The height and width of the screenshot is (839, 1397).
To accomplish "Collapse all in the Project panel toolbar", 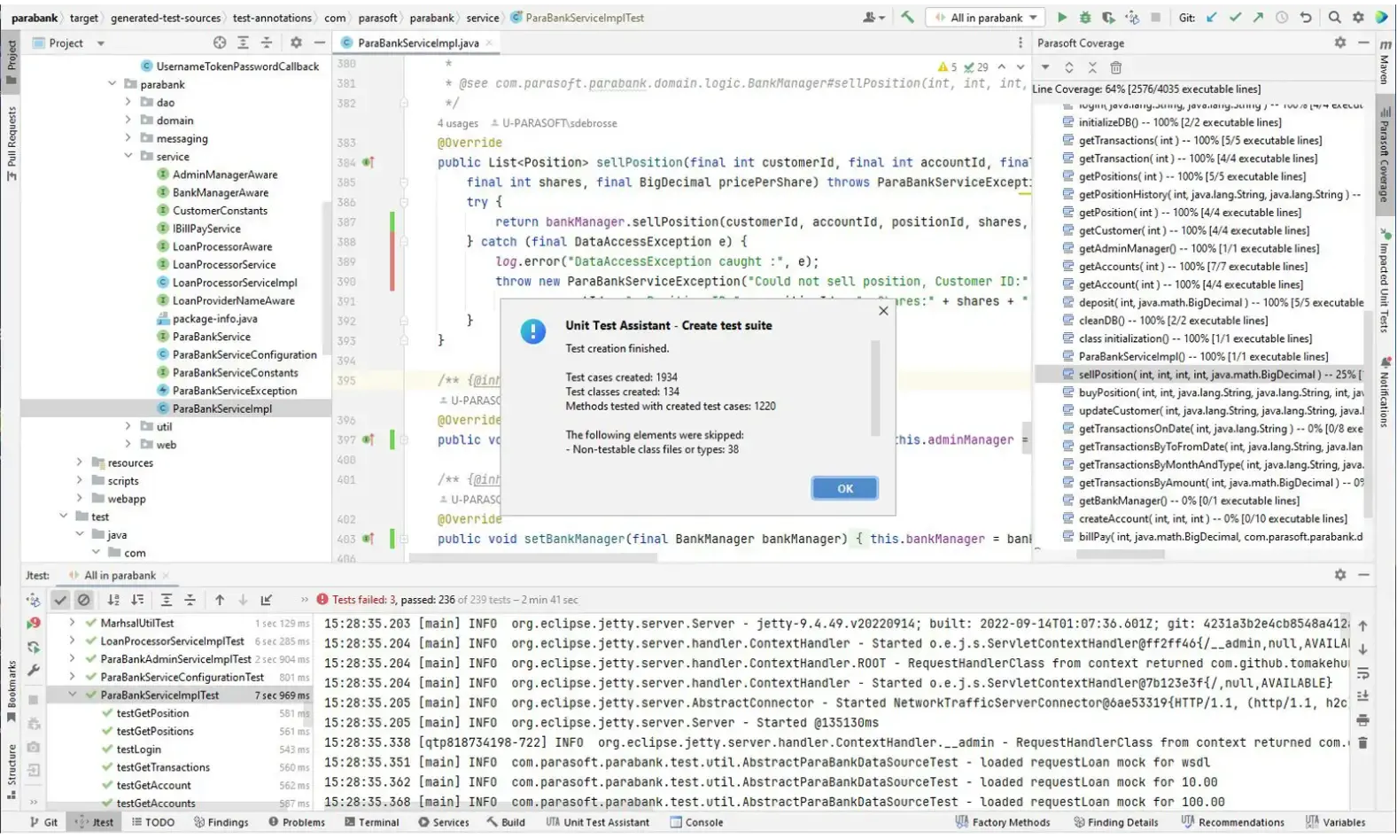I will (x=267, y=43).
